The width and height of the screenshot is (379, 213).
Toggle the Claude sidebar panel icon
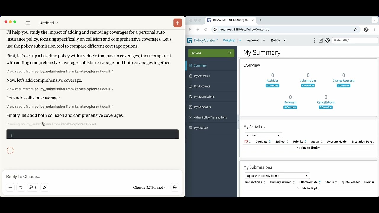[28, 23]
